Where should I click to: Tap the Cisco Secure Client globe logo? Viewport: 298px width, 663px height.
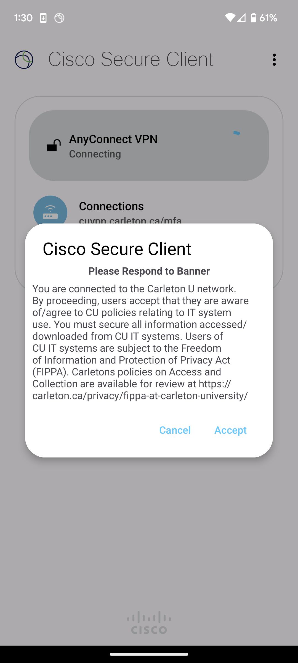[24, 60]
